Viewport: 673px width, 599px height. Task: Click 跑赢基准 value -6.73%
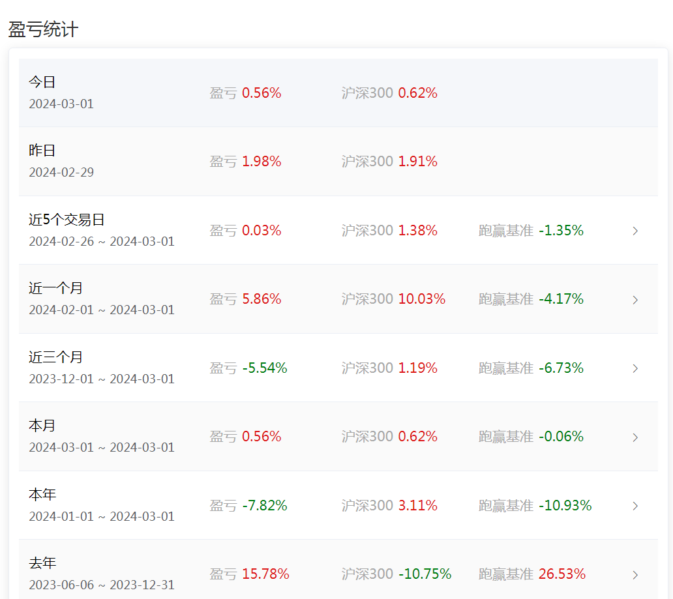coord(561,368)
